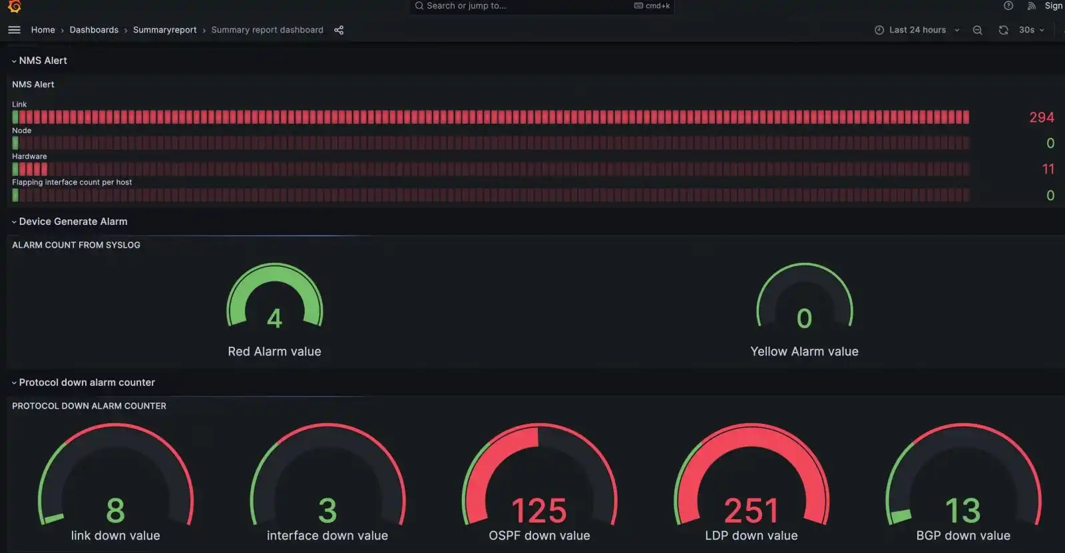Collapse the NMS Alert row

39,61
